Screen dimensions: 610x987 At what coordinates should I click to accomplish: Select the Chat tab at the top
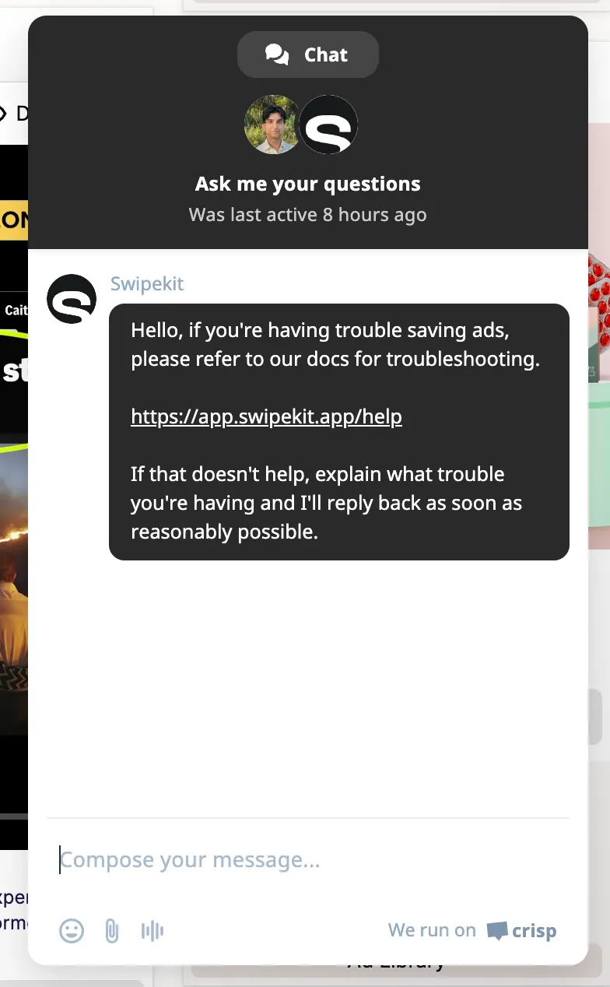tap(308, 54)
